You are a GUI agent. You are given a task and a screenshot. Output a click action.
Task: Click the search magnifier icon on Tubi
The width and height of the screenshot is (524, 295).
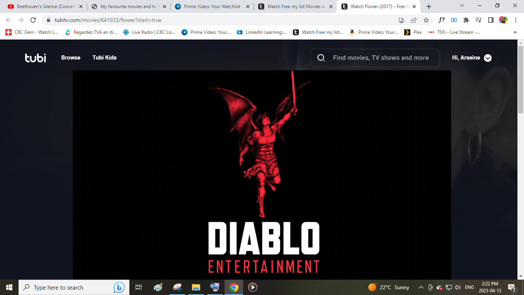coord(321,58)
